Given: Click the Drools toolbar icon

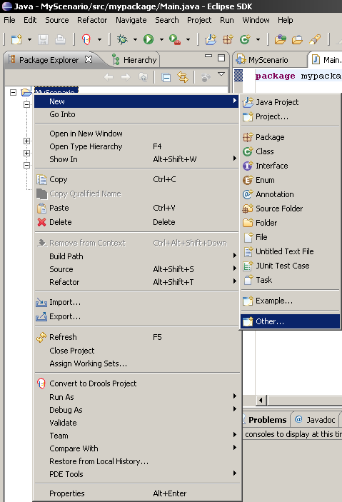Looking at the screenshot, I should tap(86, 39).
